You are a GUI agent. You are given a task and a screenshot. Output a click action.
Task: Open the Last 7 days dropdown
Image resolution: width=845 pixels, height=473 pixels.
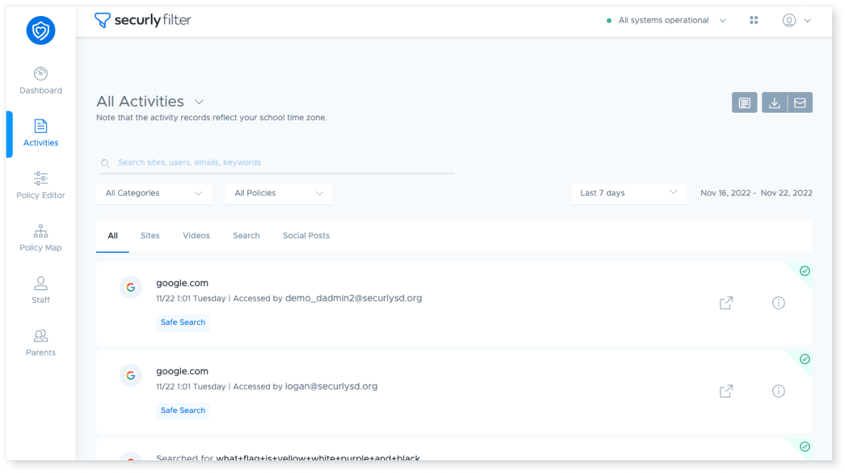tap(629, 193)
